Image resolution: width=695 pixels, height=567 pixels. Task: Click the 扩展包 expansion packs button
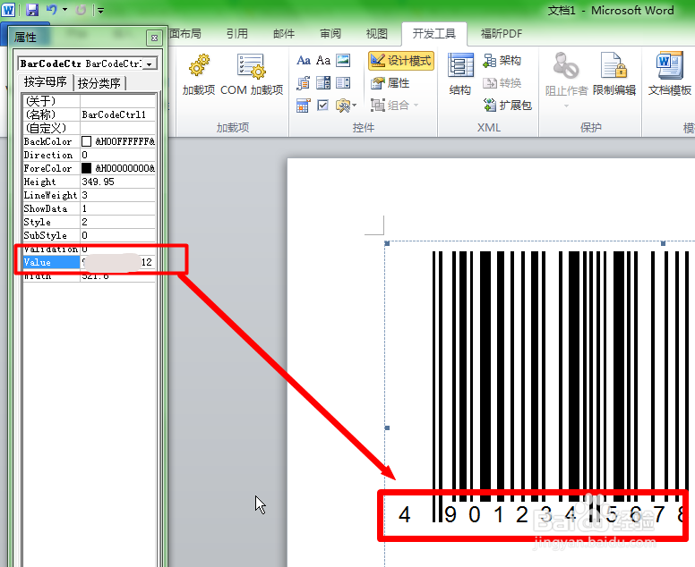tap(508, 106)
